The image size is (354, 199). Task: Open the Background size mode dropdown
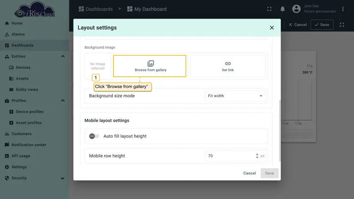235,96
